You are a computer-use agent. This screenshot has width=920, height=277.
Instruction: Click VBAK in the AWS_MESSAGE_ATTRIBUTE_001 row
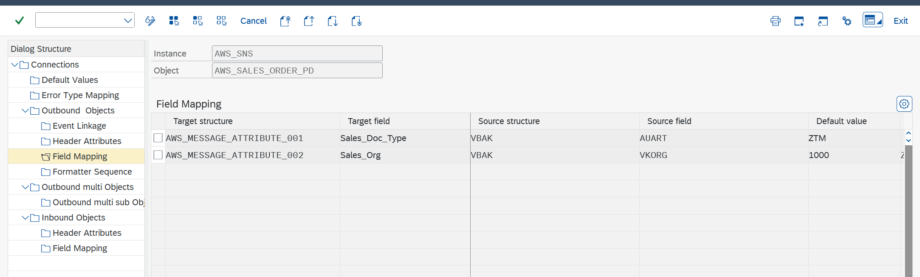click(x=555, y=138)
